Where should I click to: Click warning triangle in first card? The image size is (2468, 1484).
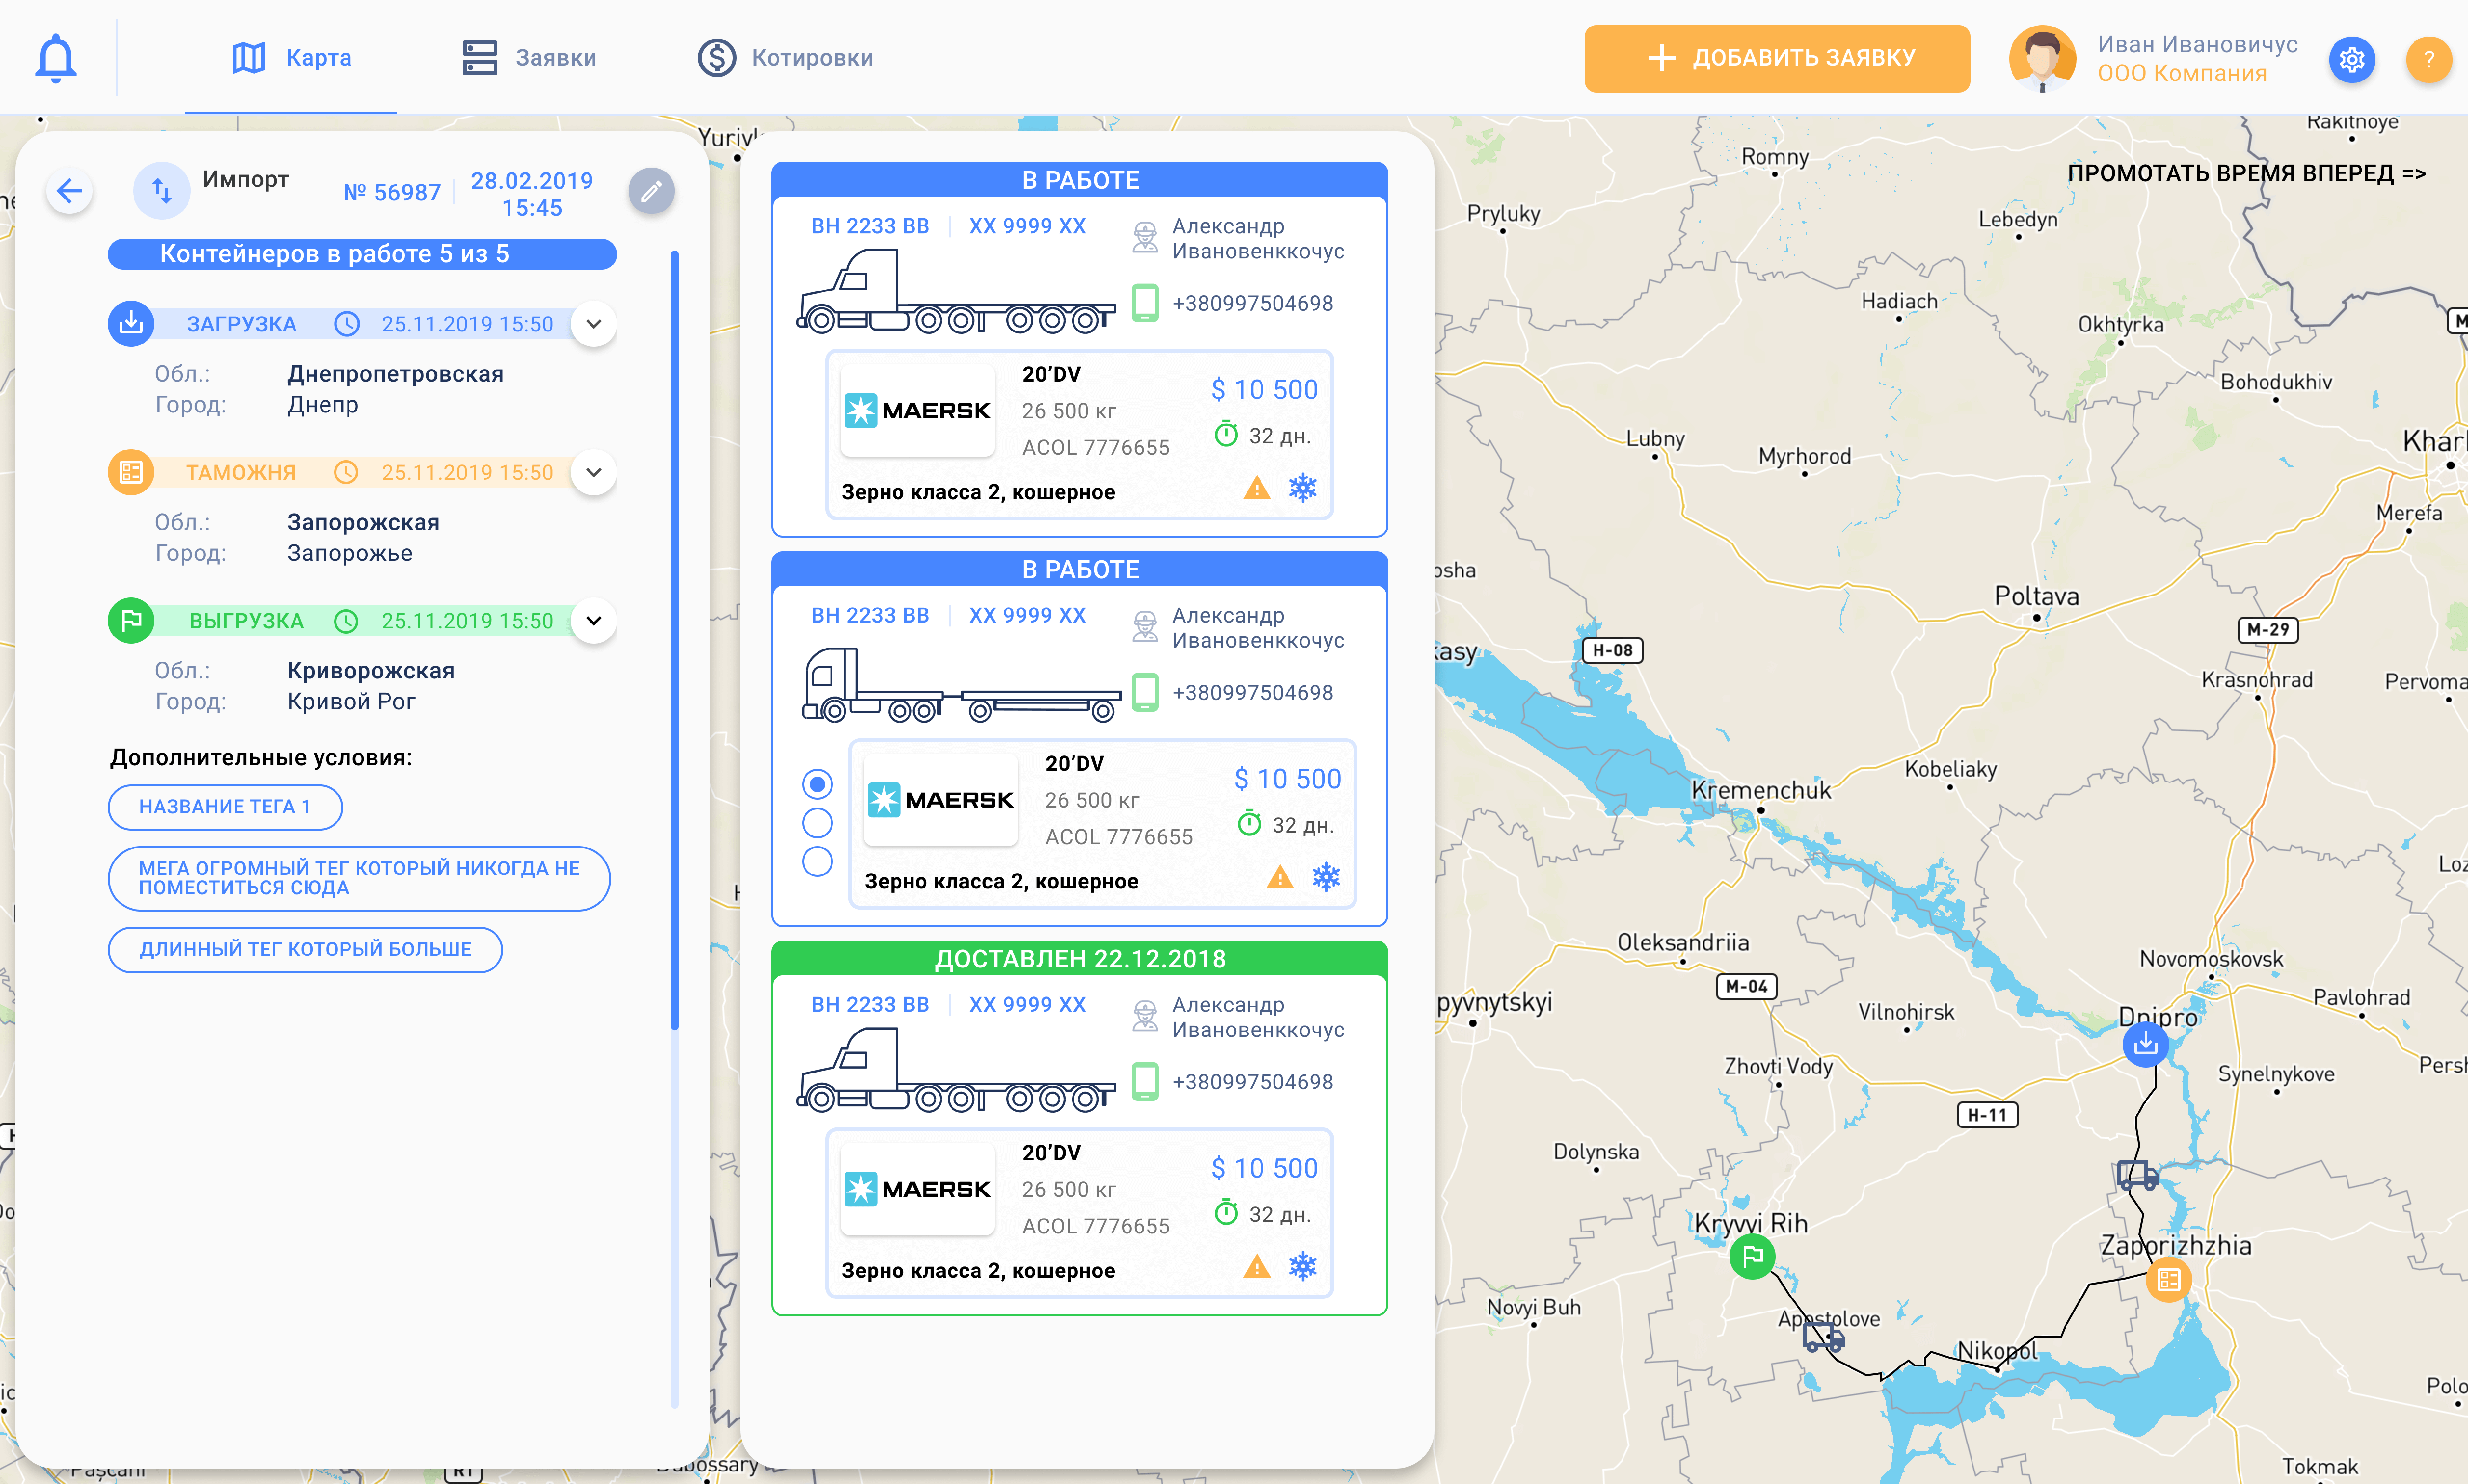(1257, 488)
